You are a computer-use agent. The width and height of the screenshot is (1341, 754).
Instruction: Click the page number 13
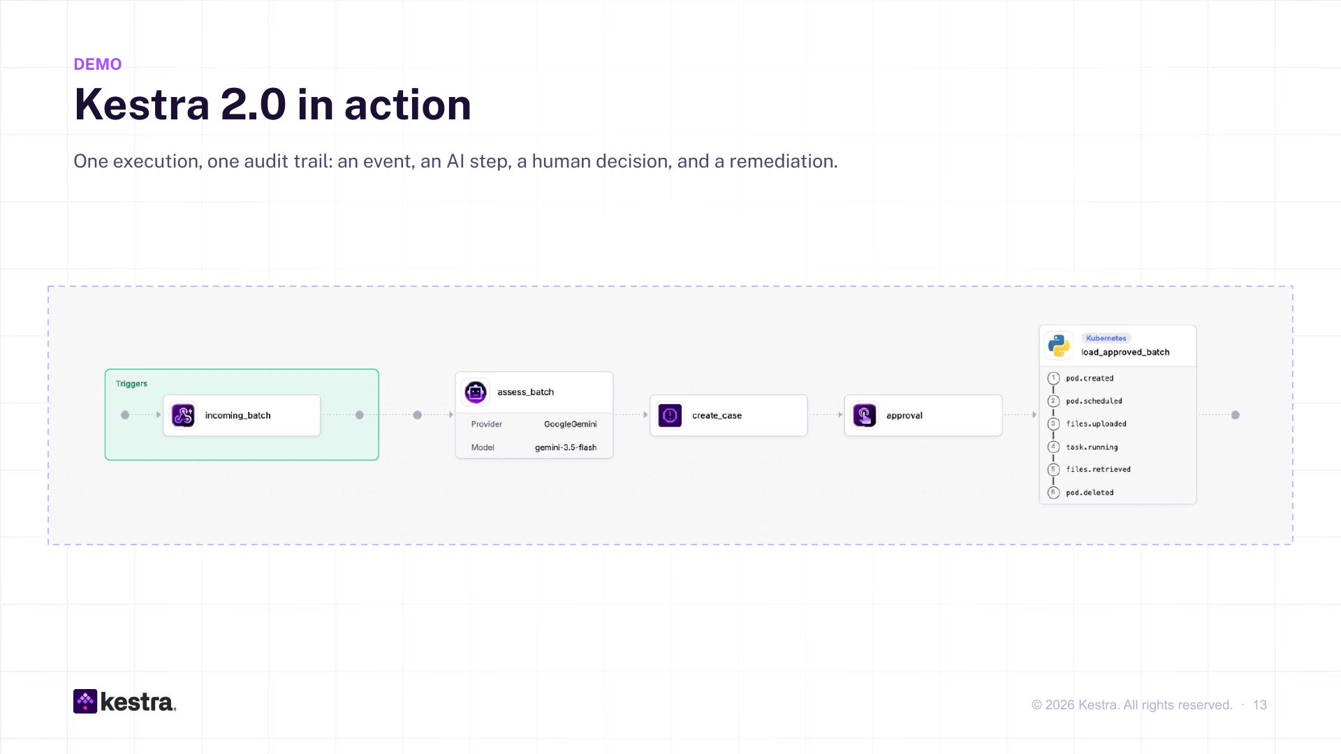[x=1259, y=705]
